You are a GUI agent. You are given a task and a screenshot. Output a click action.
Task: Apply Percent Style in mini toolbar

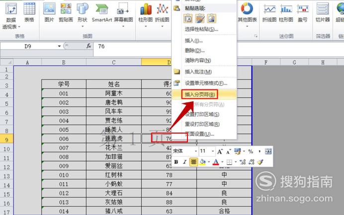(x=251, y=151)
